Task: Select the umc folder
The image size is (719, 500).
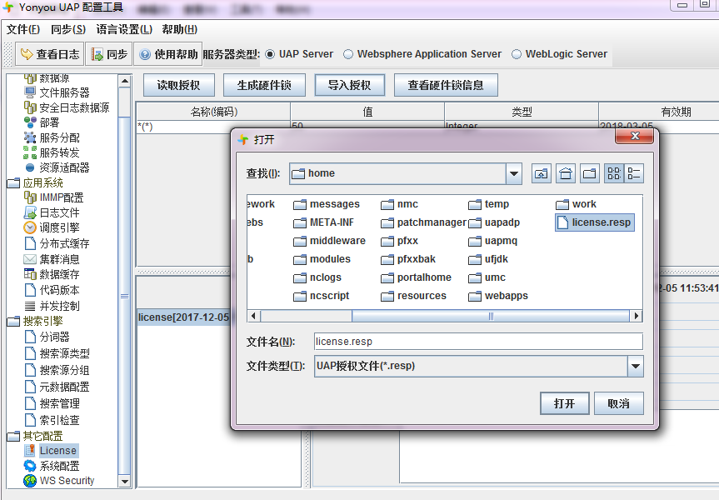Action: click(x=487, y=277)
